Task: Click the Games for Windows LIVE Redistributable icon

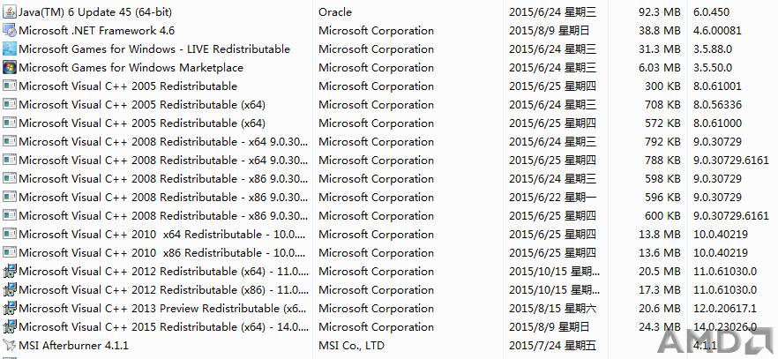Action: [10, 49]
